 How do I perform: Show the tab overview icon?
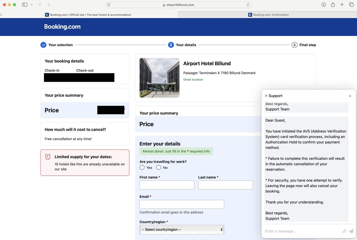pyautogui.click(x=351, y=5)
